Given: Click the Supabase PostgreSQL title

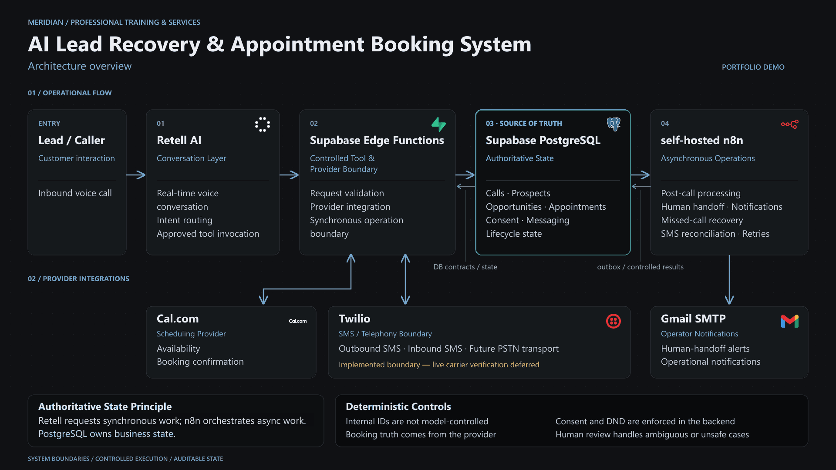Looking at the screenshot, I should pos(543,140).
